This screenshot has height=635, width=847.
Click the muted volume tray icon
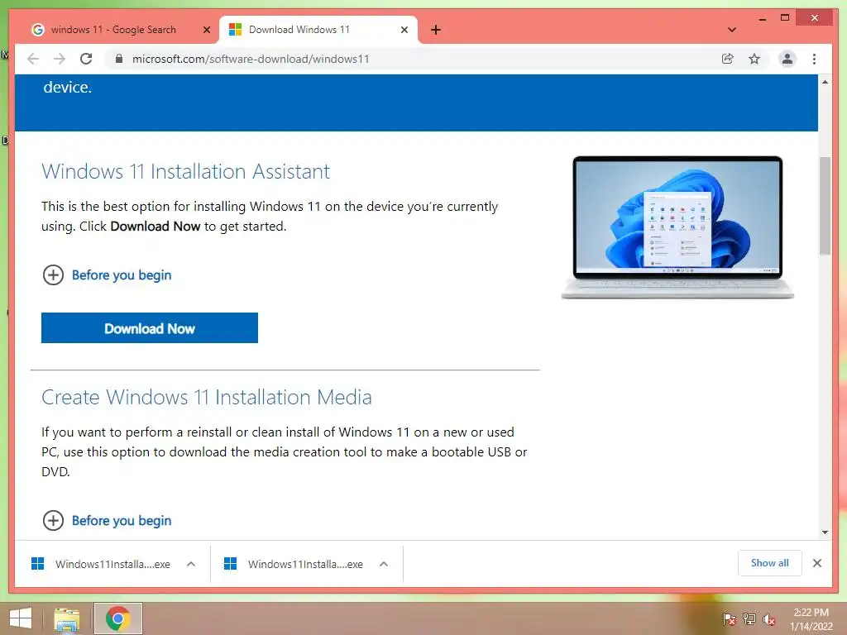(x=769, y=619)
